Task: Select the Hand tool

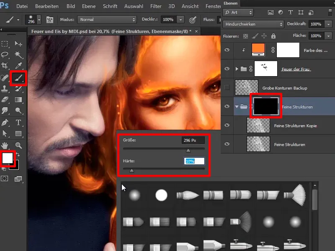Action: click(x=5, y=146)
